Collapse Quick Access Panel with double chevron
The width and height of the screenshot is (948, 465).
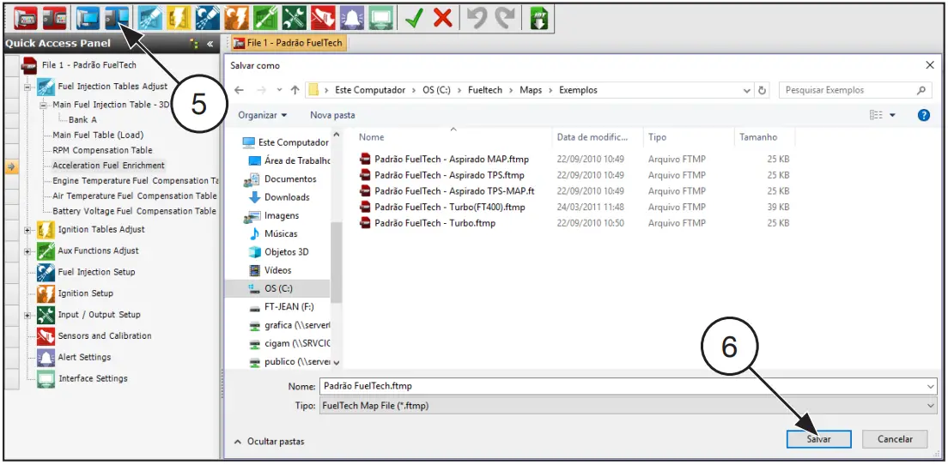(x=210, y=44)
